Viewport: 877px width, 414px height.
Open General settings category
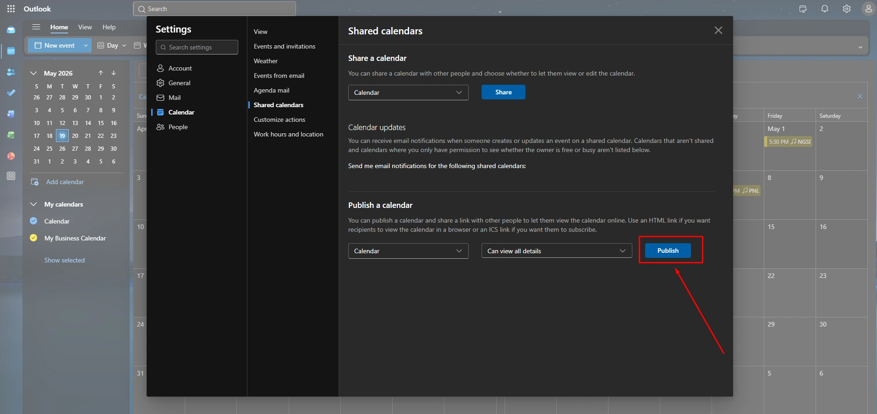click(x=197, y=83)
